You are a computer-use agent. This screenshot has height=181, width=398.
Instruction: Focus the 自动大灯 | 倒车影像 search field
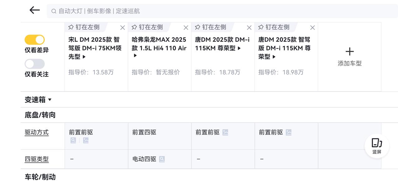(x=222, y=11)
